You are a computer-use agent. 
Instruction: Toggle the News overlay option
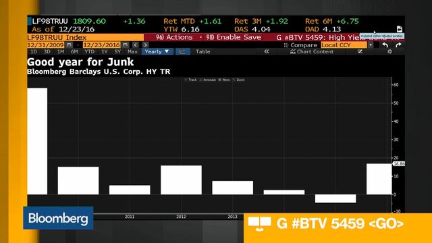[x=224, y=80]
